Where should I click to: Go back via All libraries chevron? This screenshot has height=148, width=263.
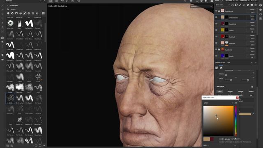(8, 5)
